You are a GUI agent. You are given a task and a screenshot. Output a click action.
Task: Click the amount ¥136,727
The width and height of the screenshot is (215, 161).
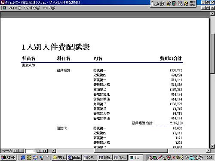pos(176,104)
